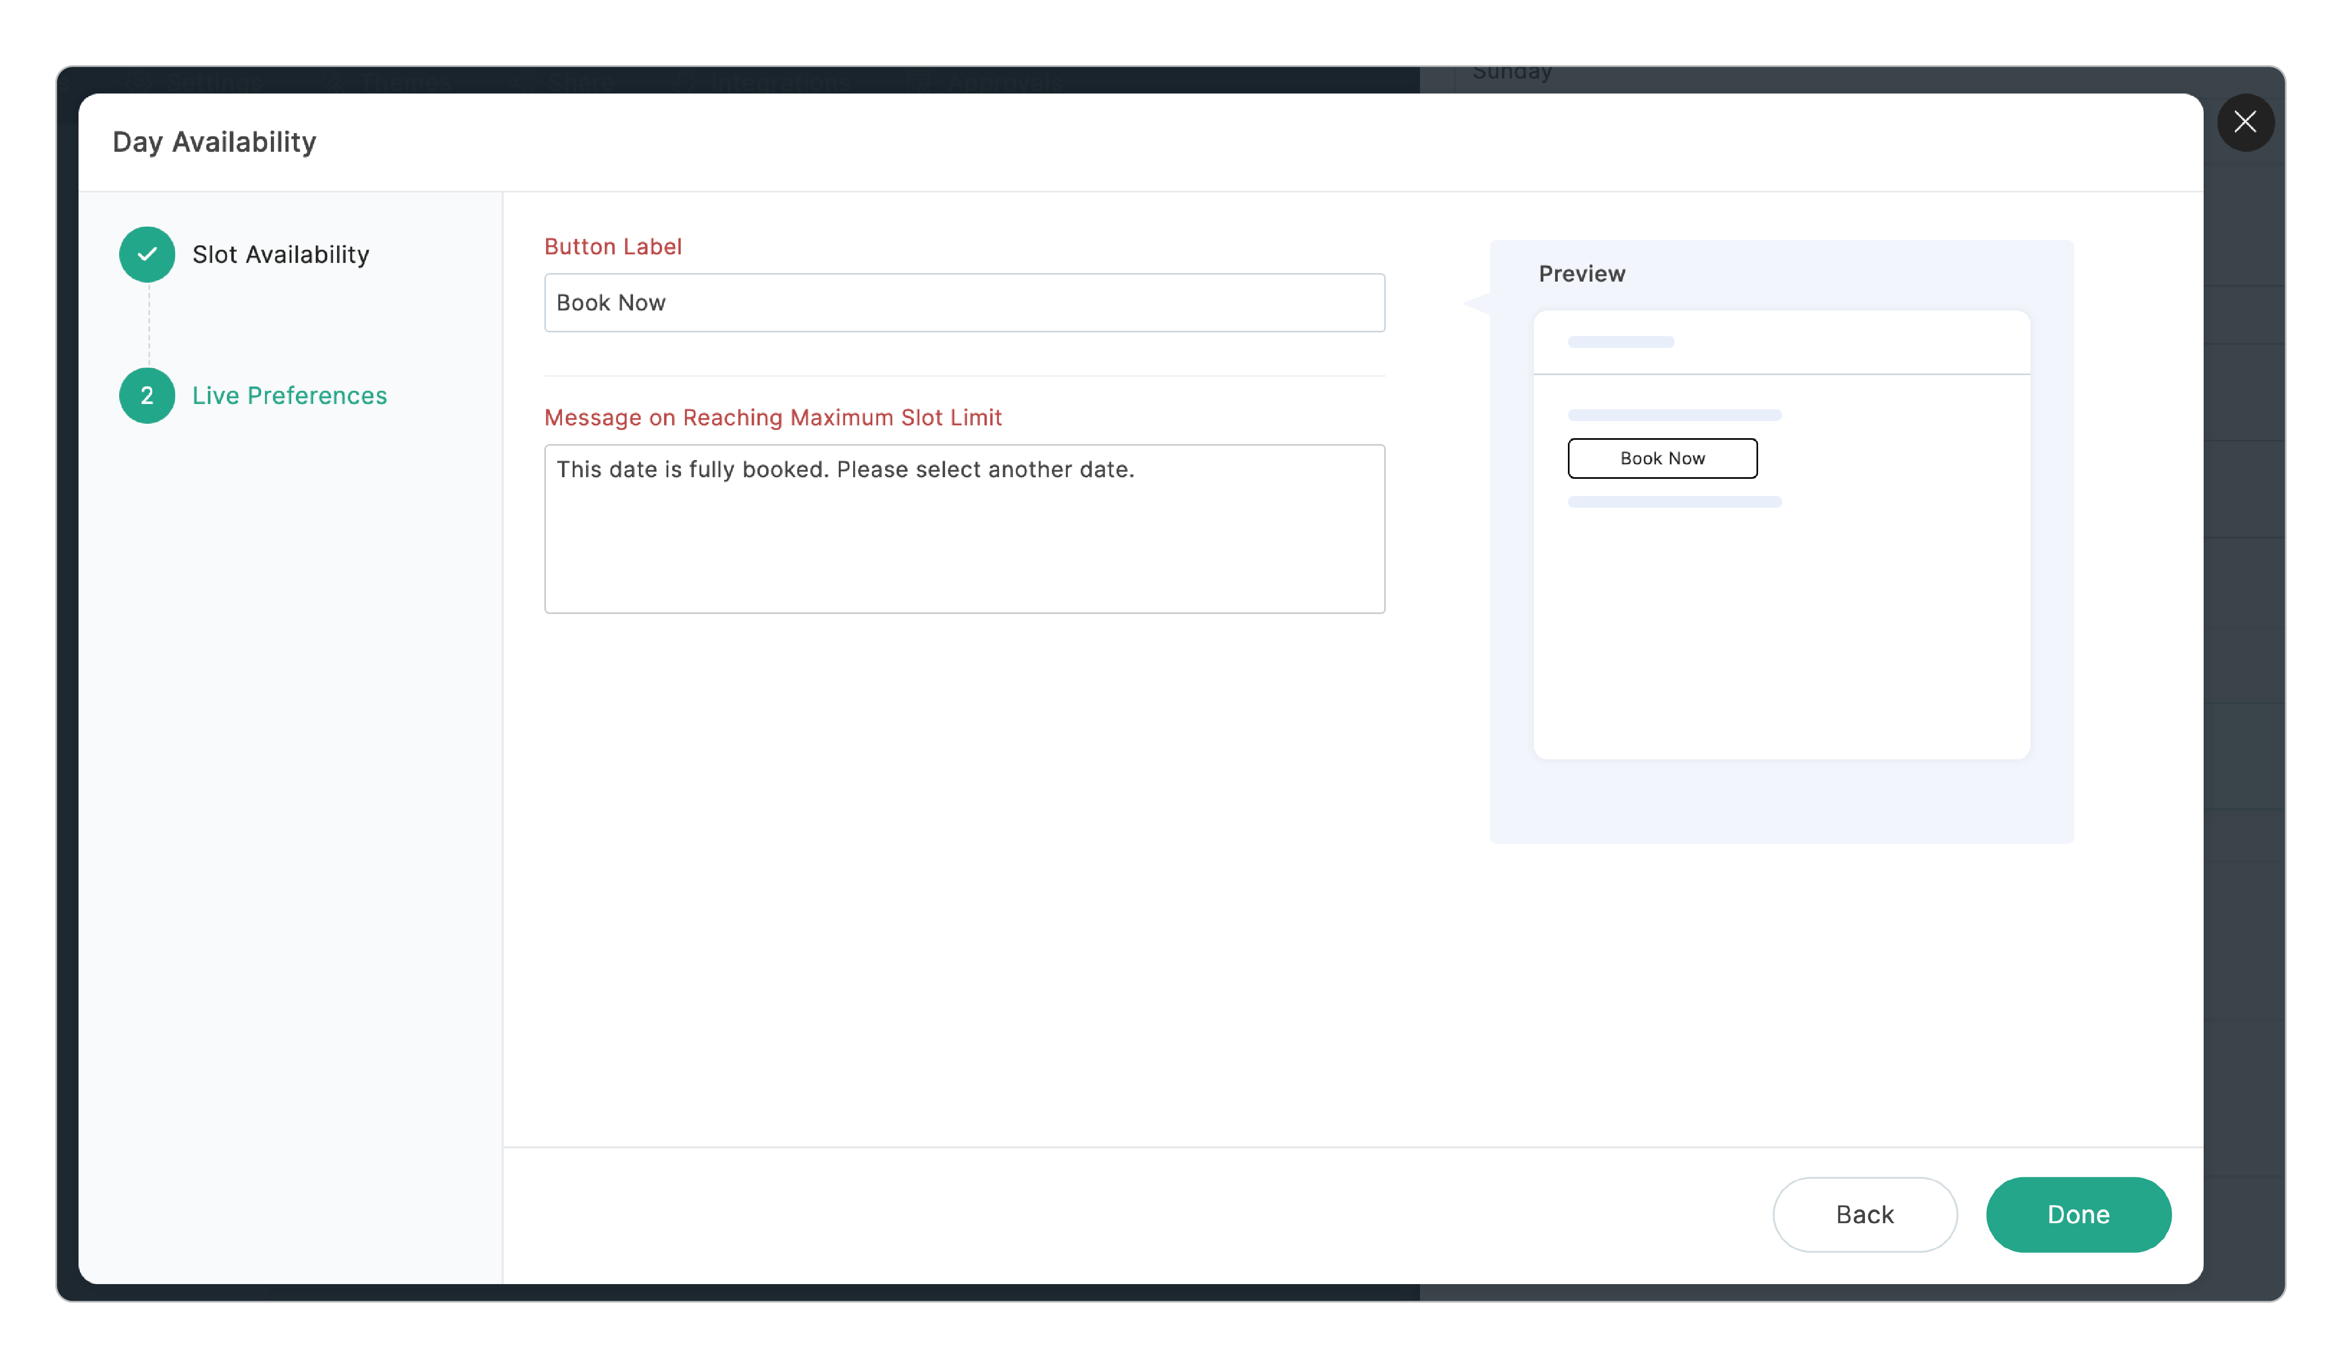Select the Live Preferences step
2342x1368 pixels.
coord(289,395)
